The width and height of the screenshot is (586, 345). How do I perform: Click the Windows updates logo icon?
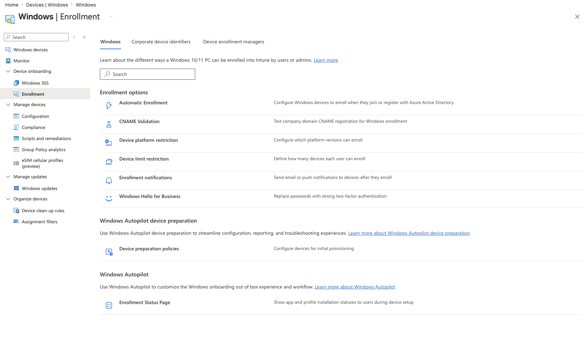tap(16, 188)
